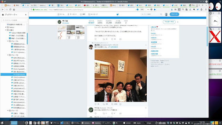Open the 内閣支持率 trend link
The height and width of the screenshot is (125, 222).
coord(154,51)
